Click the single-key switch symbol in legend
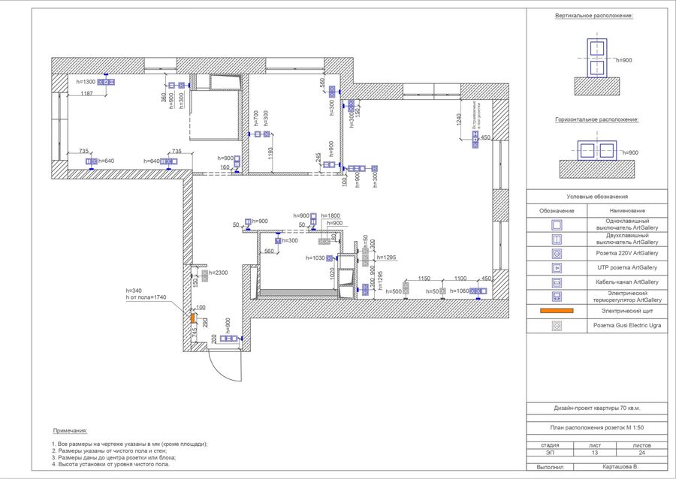 tap(557, 224)
